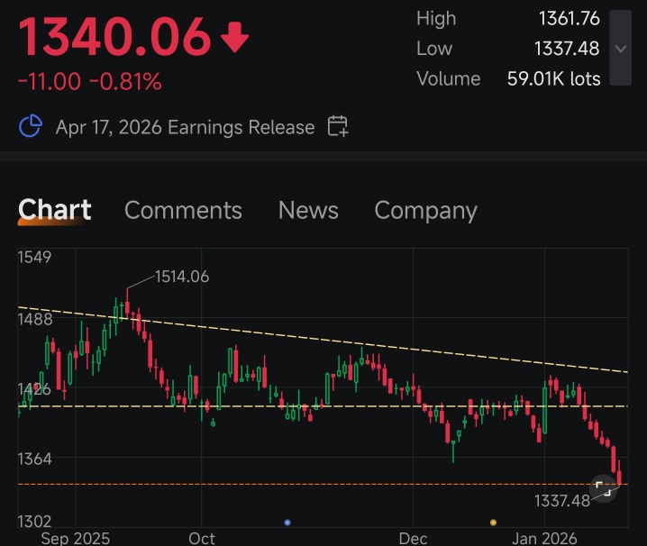Click the red down arrow next to the price
This screenshot has height=546, width=647.
tap(235, 37)
